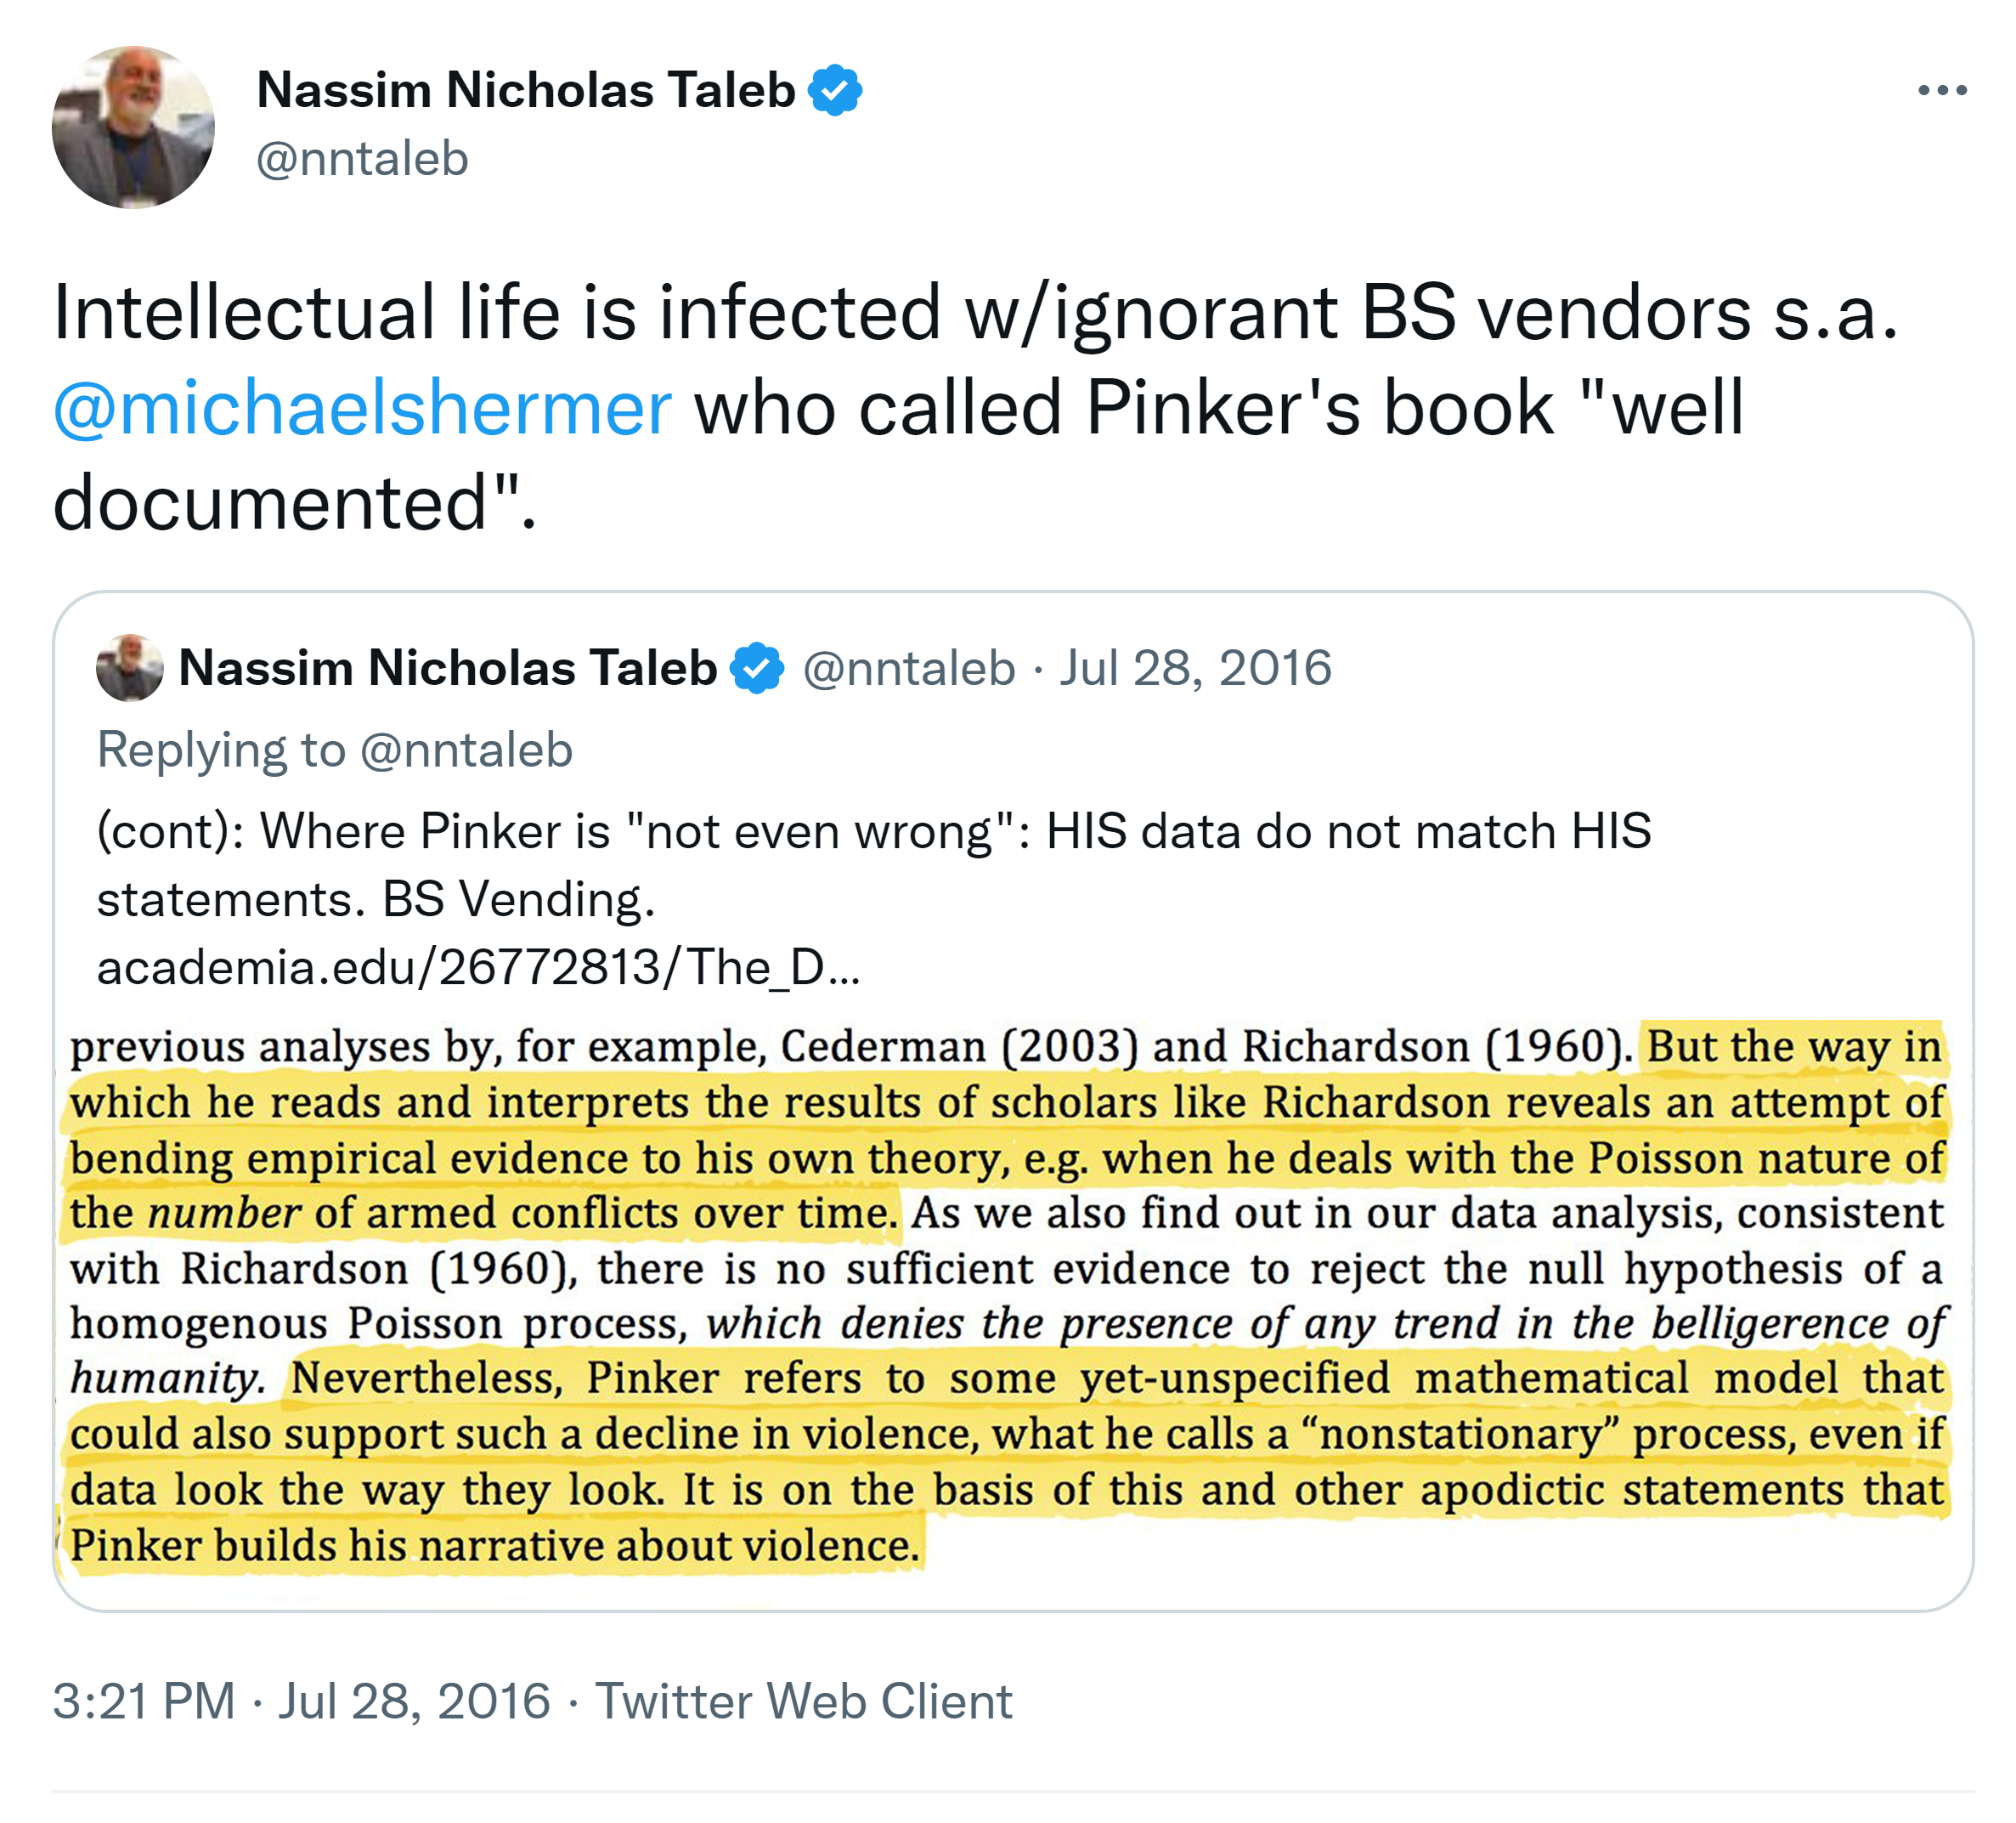Click the blue verified badge beside the main name
The height and width of the screenshot is (1823, 2016).
tap(835, 90)
